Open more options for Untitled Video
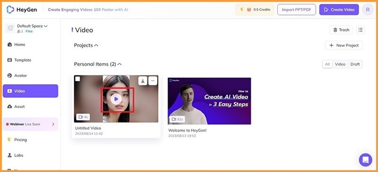This screenshot has width=378, height=172. click(153, 81)
